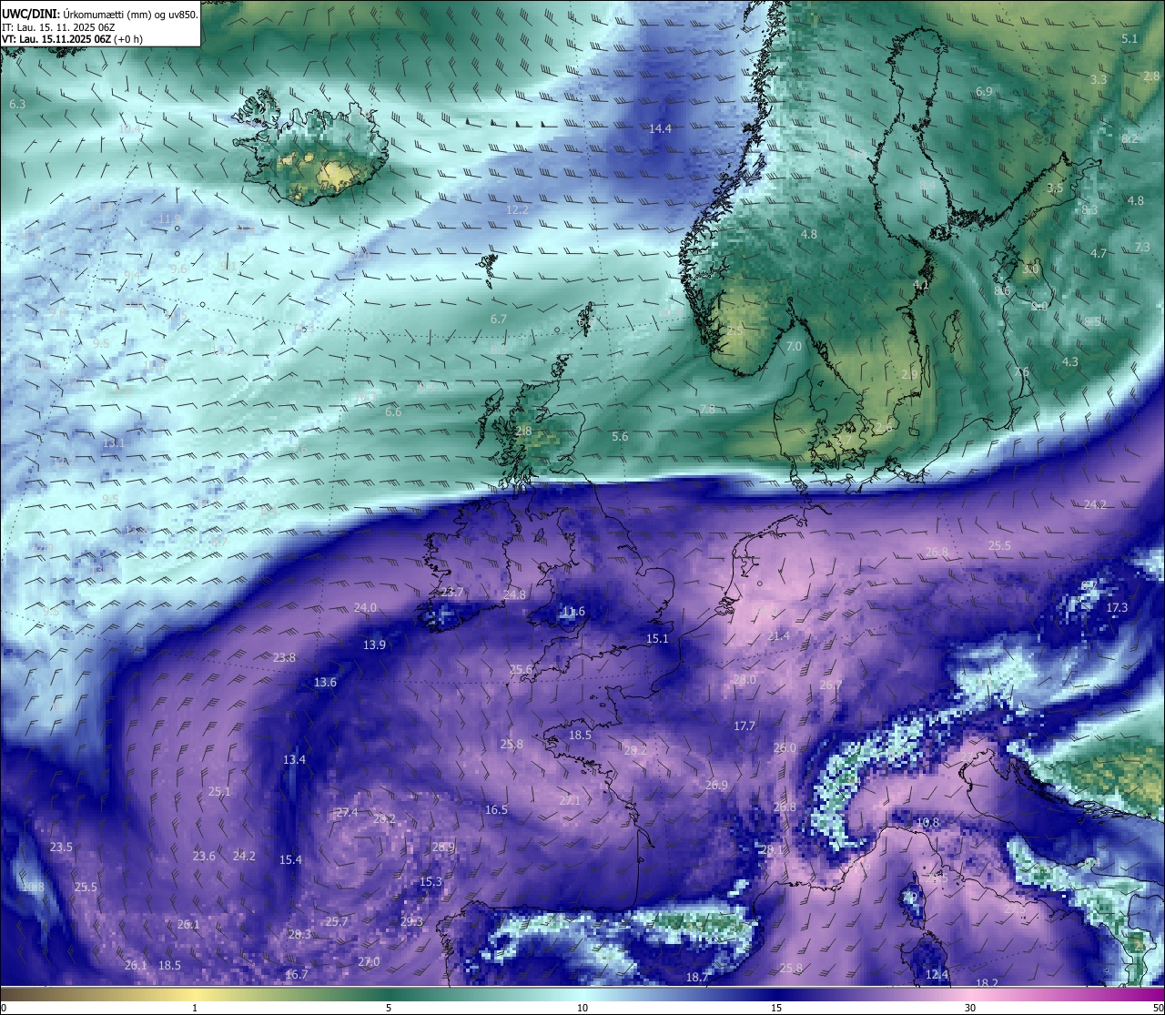Screen dimensions: 1165x1015
Task: Click the 23.5 value on the map
Action: coord(61,847)
